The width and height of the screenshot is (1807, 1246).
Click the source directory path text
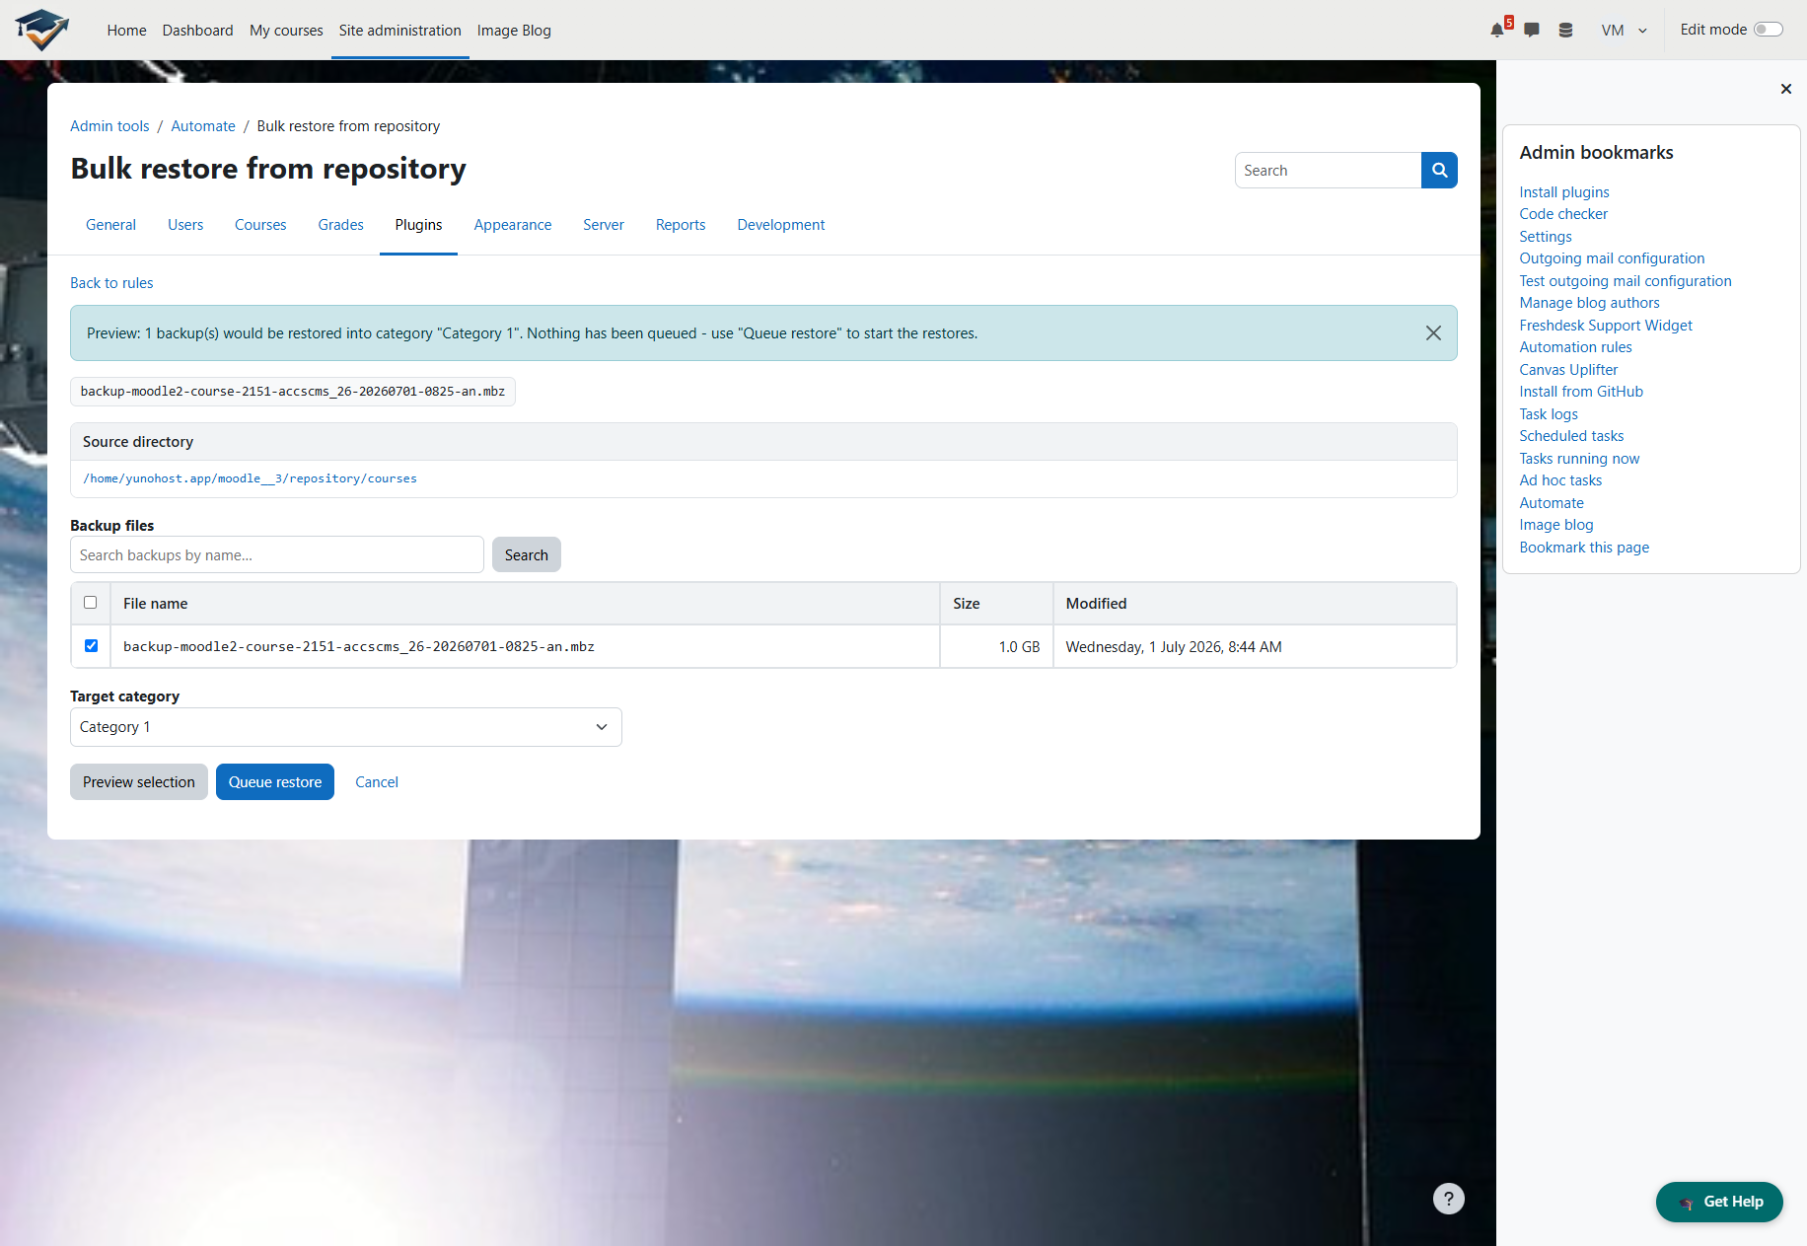click(250, 478)
